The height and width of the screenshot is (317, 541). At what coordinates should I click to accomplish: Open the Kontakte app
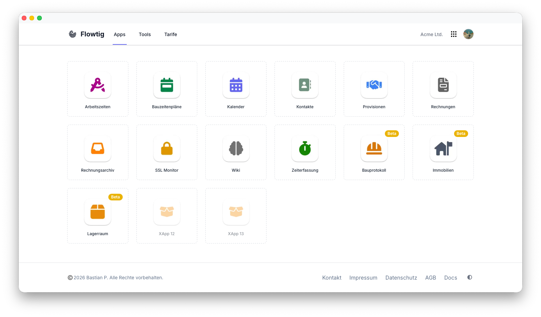pyautogui.click(x=305, y=89)
